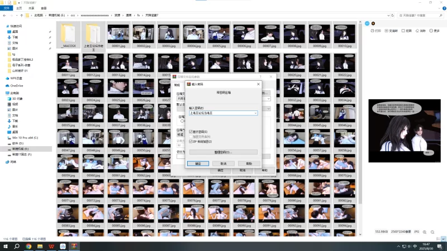Click the dark round icon atop preview pane
447x251 pixels.
(x=373, y=23)
